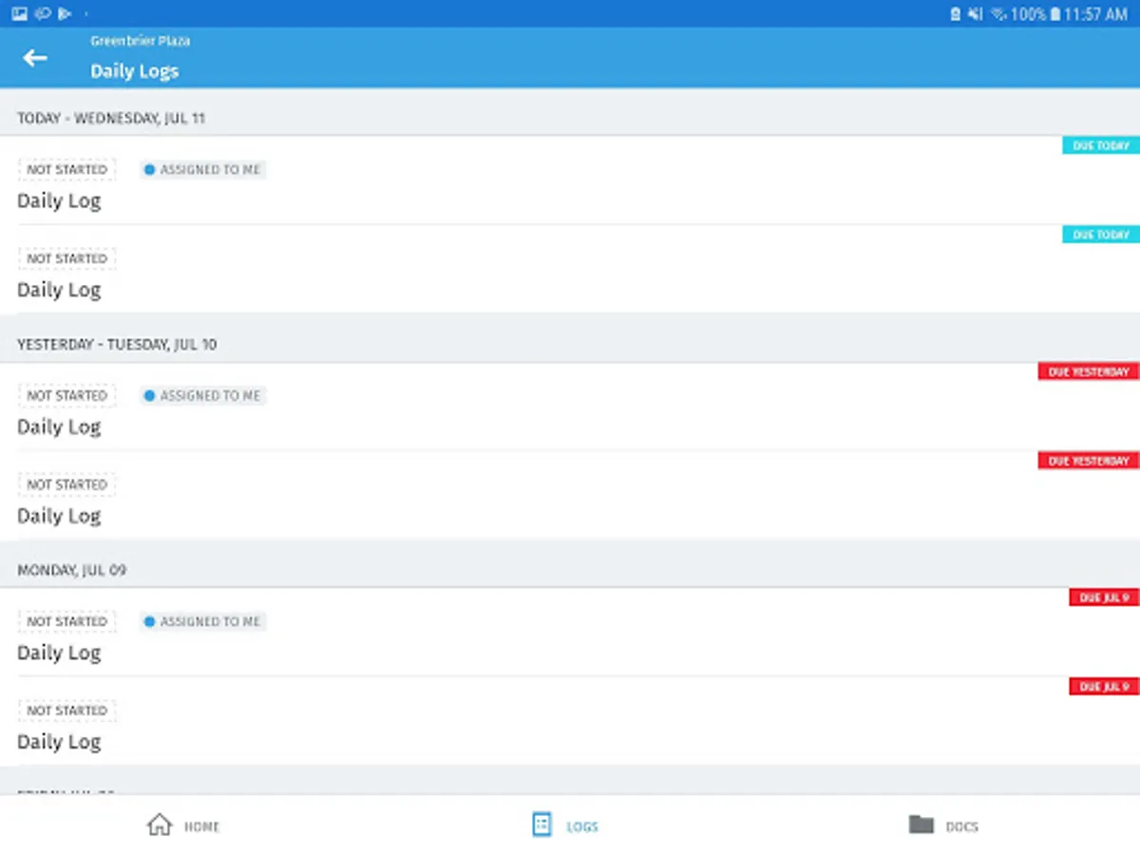Tap the second DUE JUL 9 badge
Viewport: 1140px width, 855px height.
[x=1105, y=687]
